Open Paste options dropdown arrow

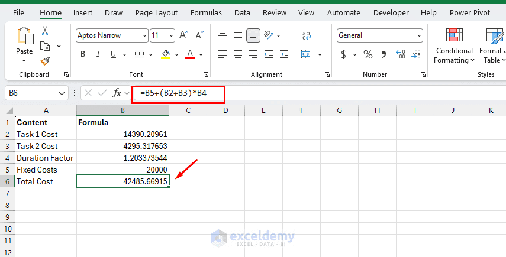[x=24, y=60]
